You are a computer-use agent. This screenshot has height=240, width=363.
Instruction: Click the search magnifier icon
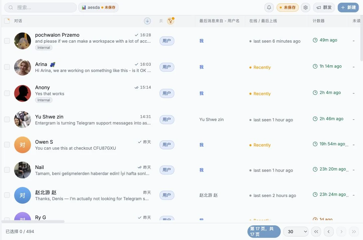coord(11,7)
